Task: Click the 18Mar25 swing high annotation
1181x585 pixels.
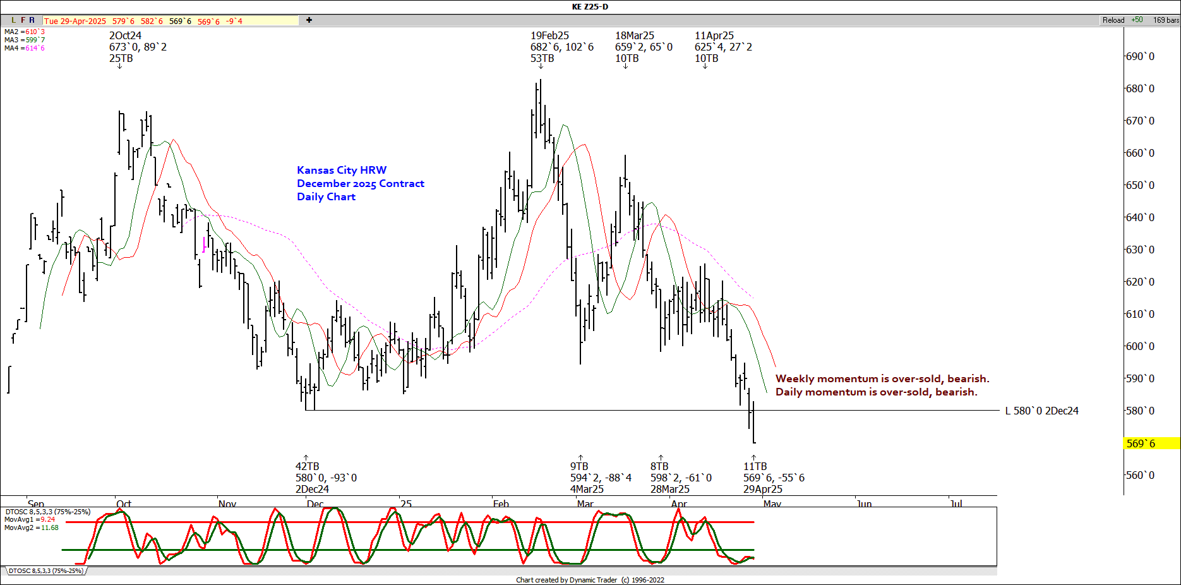Action: click(x=644, y=47)
